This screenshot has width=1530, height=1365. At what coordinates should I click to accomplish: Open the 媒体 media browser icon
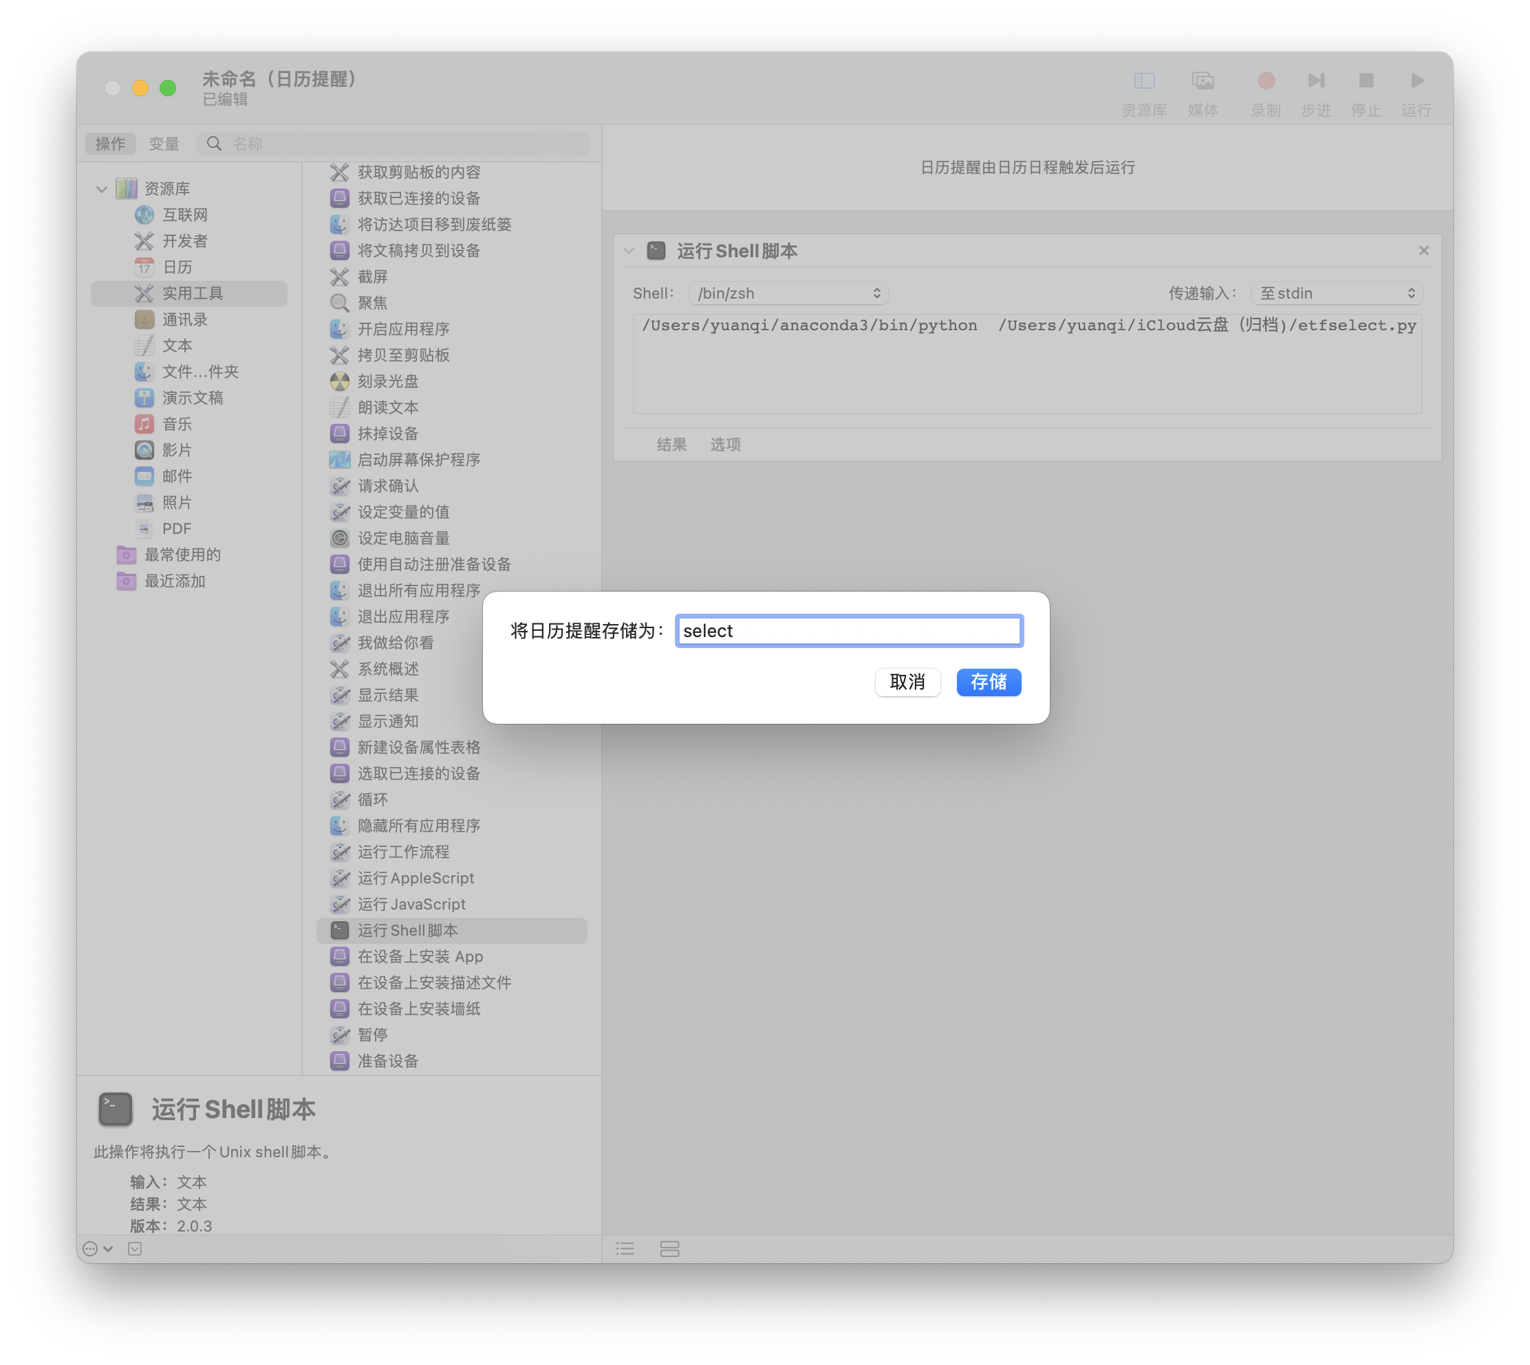tap(1203, 80)
